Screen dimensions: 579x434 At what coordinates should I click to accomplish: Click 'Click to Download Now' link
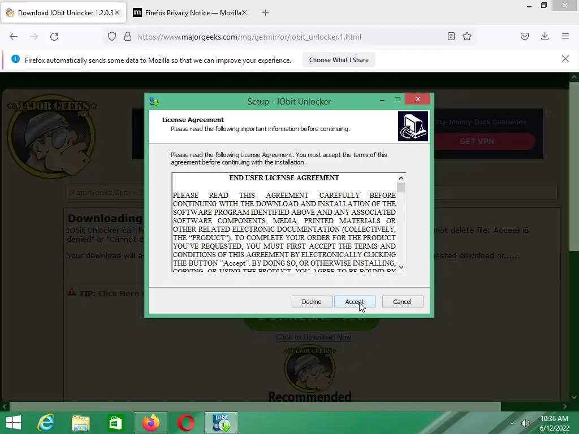pos(313,337)
